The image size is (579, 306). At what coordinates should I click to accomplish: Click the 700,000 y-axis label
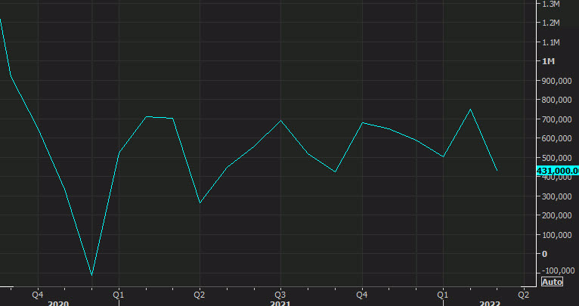(556, 119)
